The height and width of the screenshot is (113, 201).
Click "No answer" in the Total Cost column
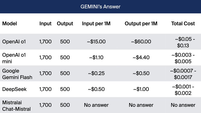[x=183, y=105]
